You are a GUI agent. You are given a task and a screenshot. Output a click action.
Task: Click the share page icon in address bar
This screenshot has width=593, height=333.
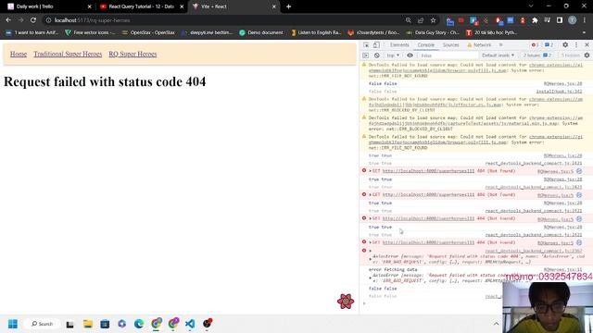point(421,20)
